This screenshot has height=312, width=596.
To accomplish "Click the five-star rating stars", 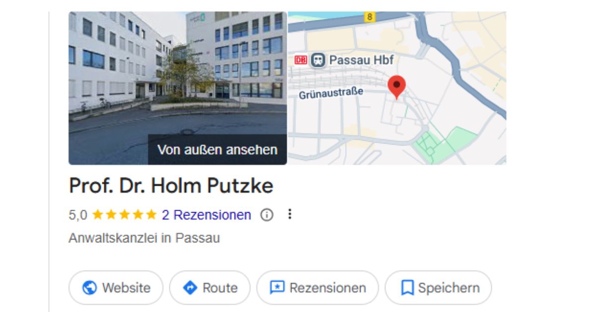I will point(124,215).
